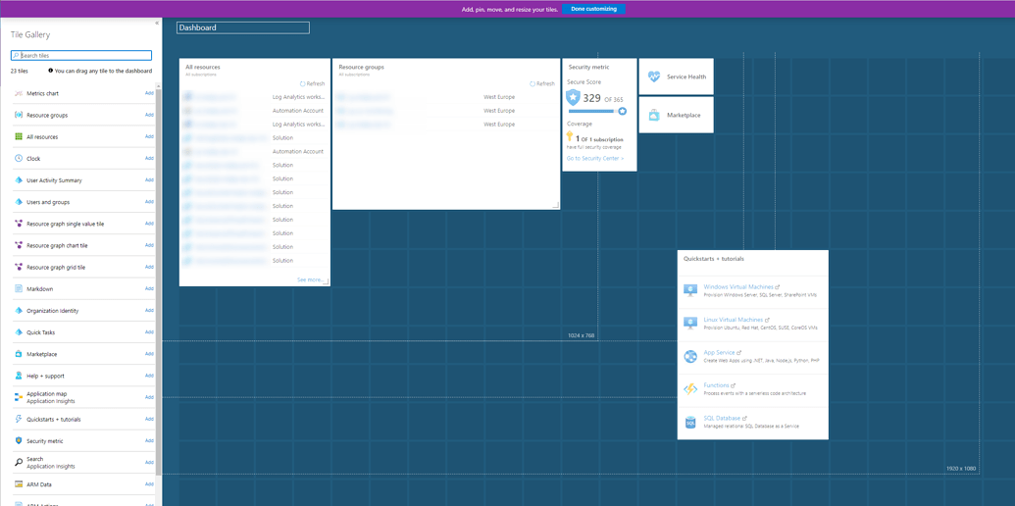Add the Quick Tasks tile
The width and height of the screenshot is (1015, 506).
click(149, 332)
